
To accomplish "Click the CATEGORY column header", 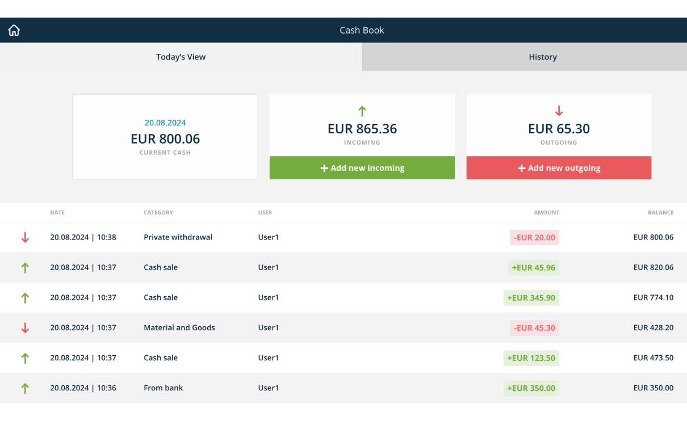I will (158, 212).
